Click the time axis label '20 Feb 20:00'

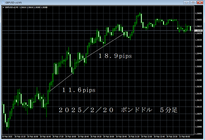pyautogui.click(x=109, y=137)
